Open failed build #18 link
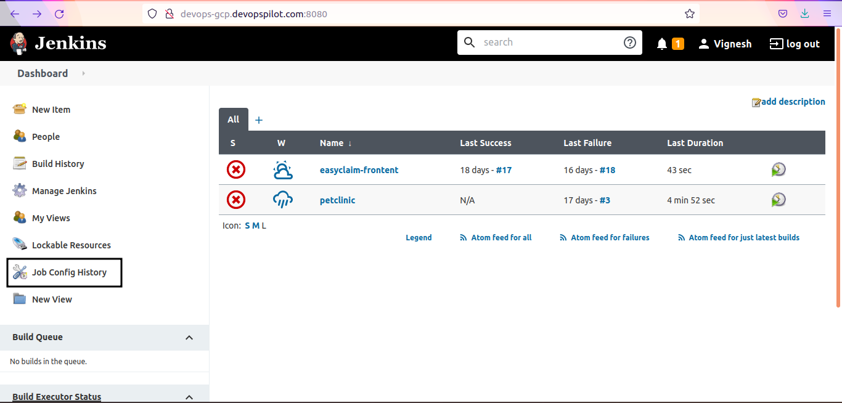 tap(608, 170)
